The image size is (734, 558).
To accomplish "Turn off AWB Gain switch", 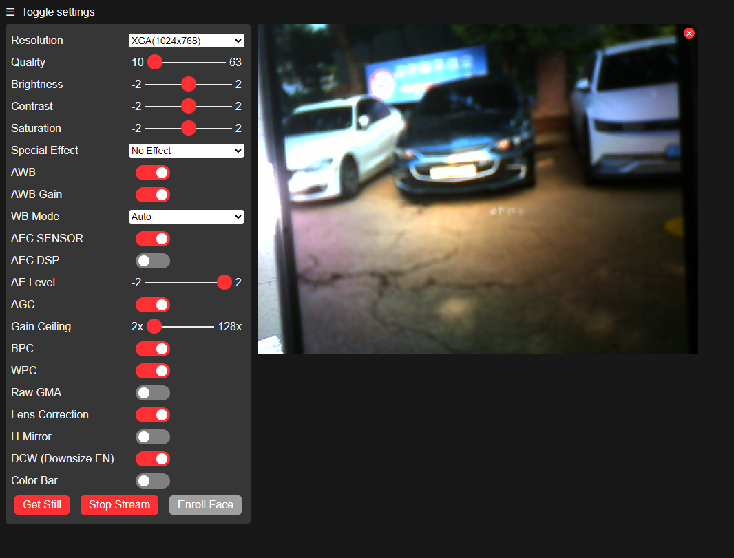I will [153, 195].
